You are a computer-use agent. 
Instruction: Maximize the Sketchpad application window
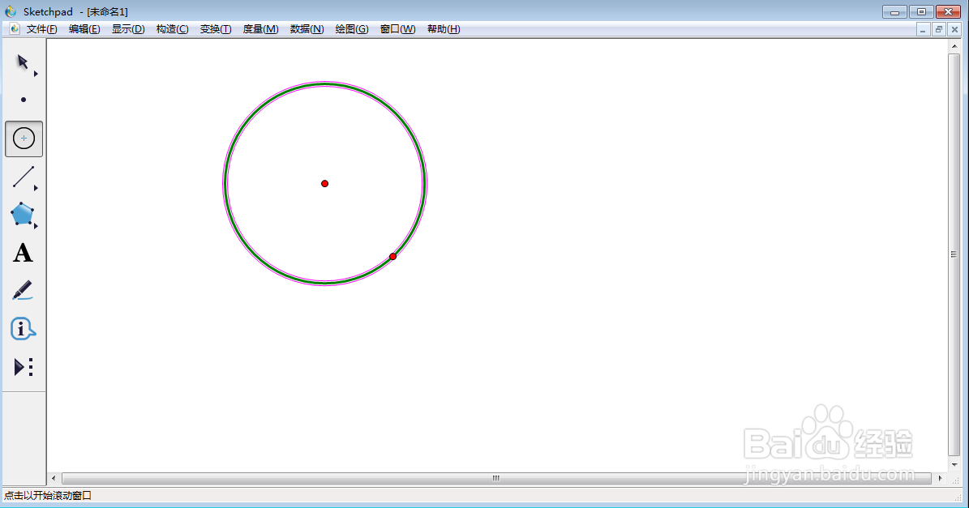[921, 11]
